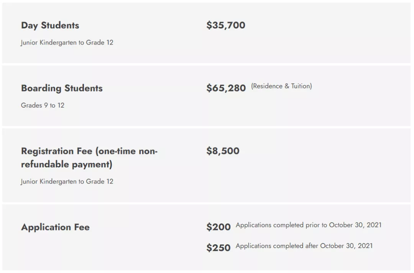The image size is (414, 273).
Task: Select the $8,500 registration amount
Action: pyautogui.click(x=223, y=151)
